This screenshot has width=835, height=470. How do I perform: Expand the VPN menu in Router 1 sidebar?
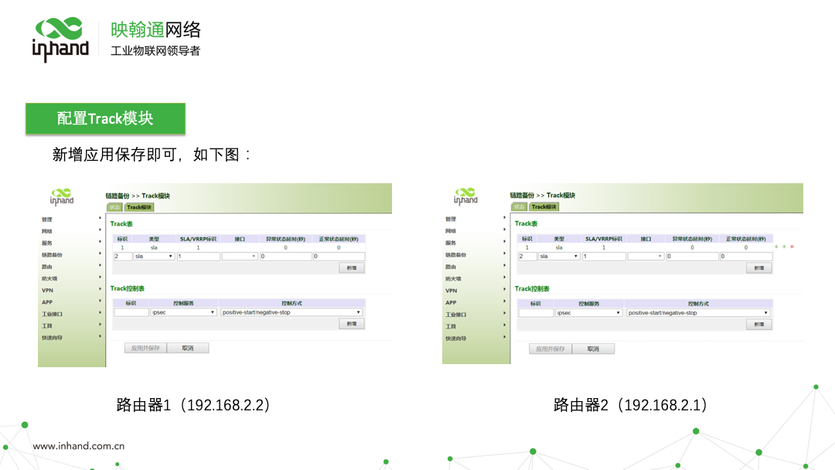48,290
